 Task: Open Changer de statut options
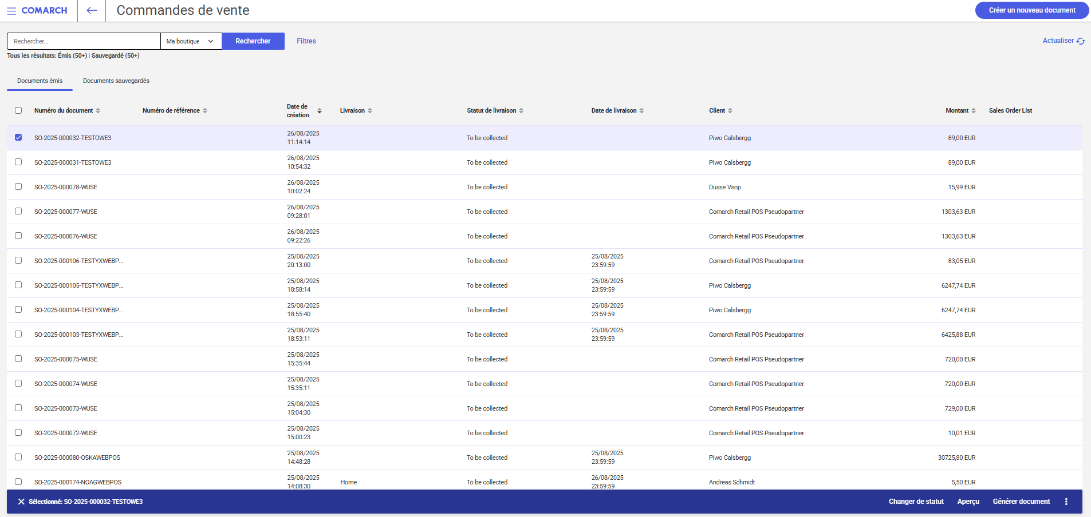pos(916,502)
